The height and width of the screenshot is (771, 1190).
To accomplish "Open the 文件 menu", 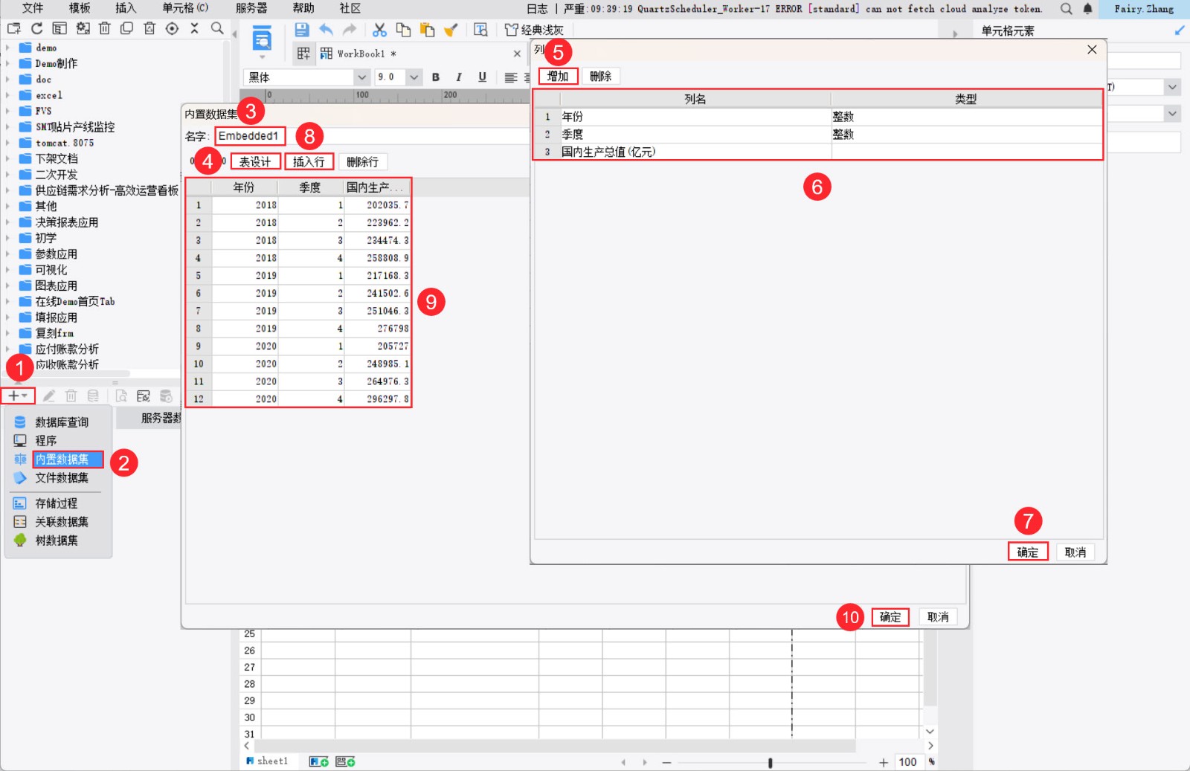I will 33,8.
